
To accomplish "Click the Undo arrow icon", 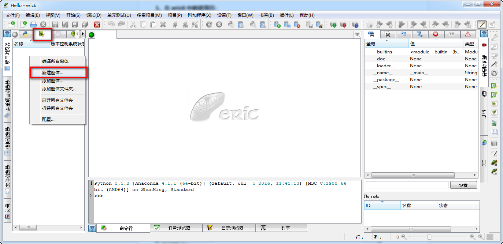I will click(x=111, y=25).
